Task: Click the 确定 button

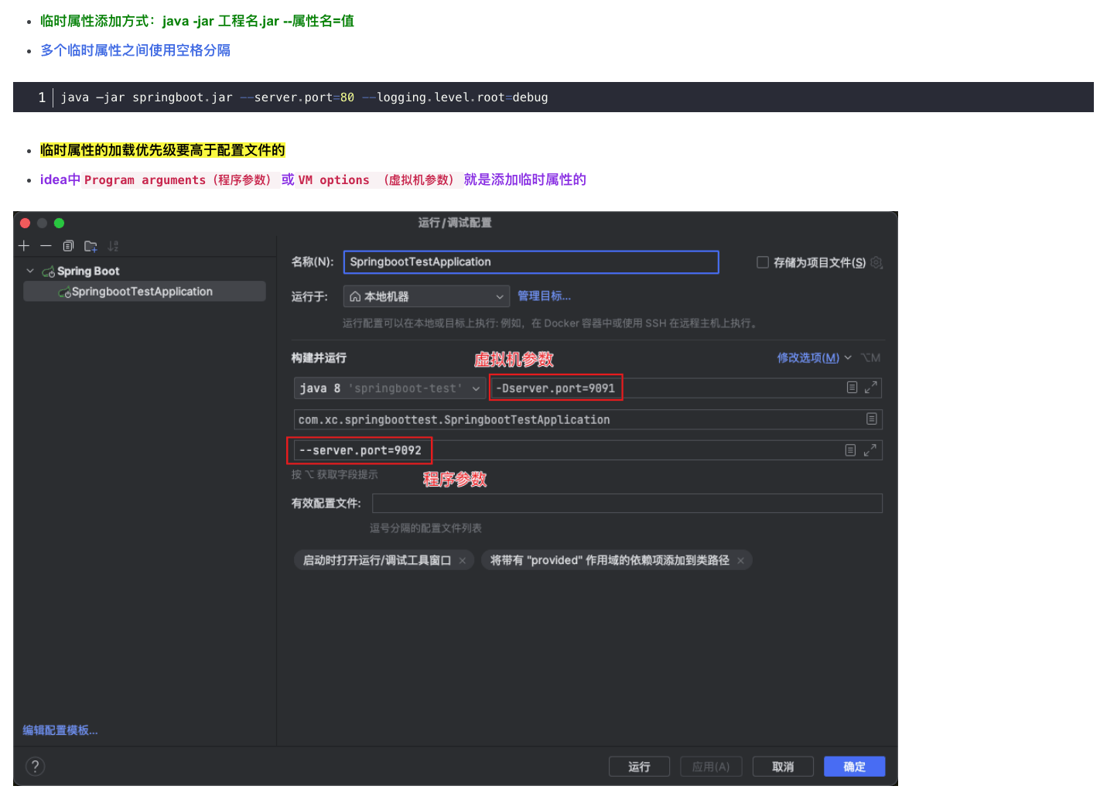Action: click(x=854, y=767)
